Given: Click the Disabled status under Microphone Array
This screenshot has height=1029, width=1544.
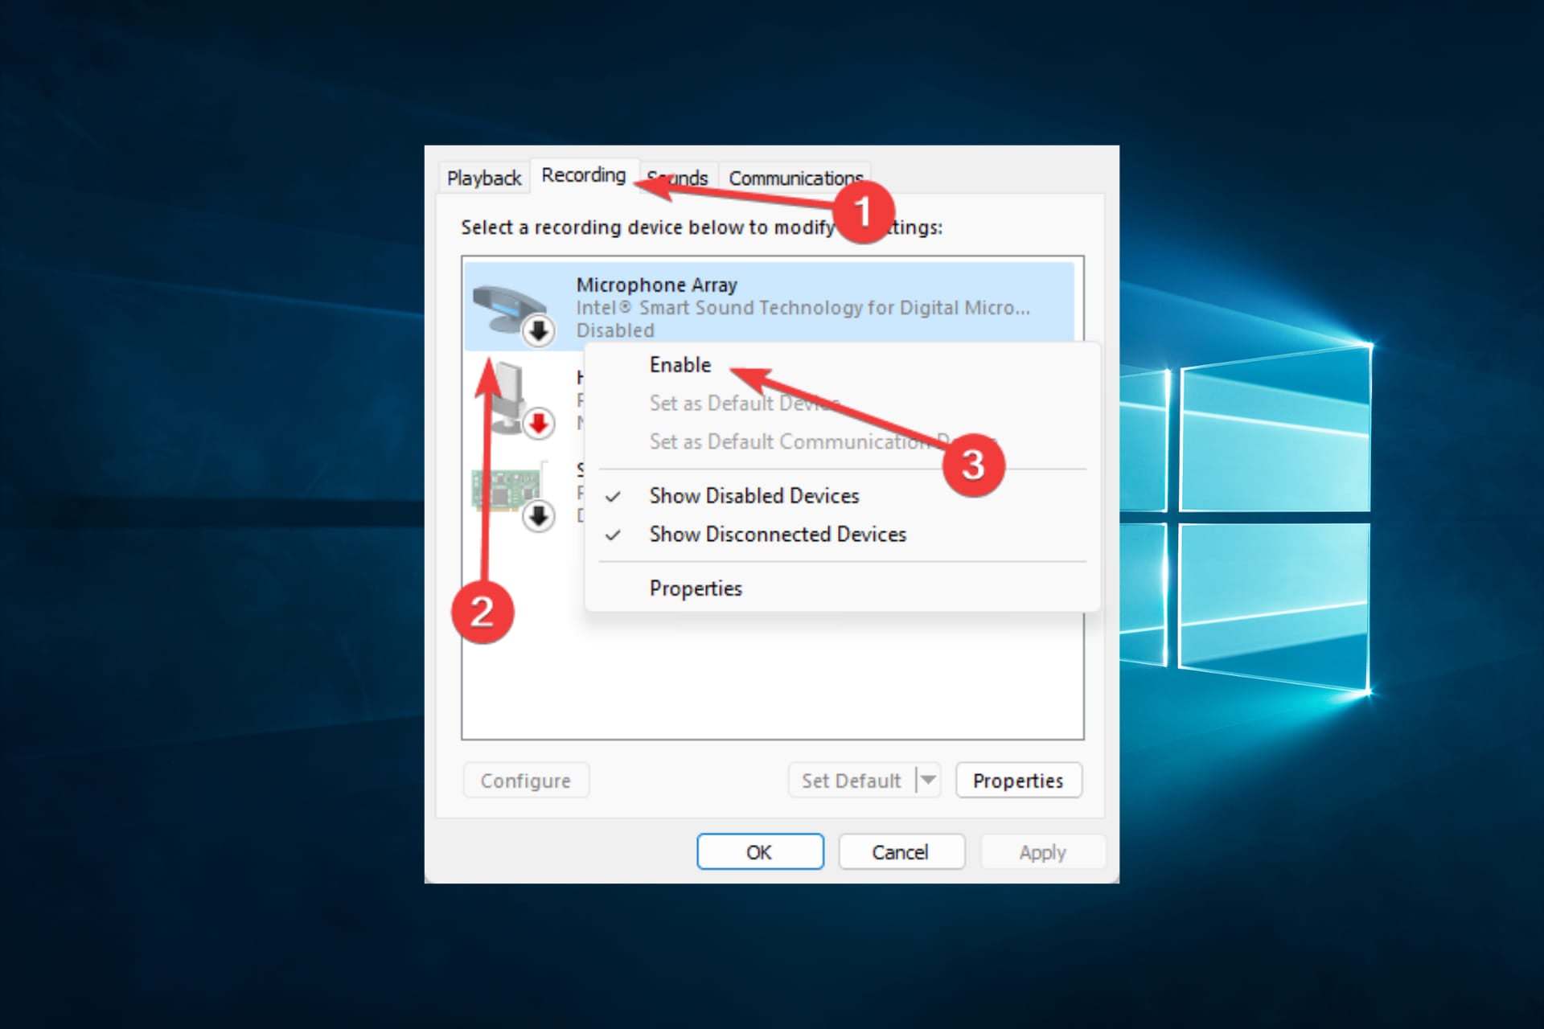Looking at the screenshot, I should pyautogui.click(x=615, y=330).
